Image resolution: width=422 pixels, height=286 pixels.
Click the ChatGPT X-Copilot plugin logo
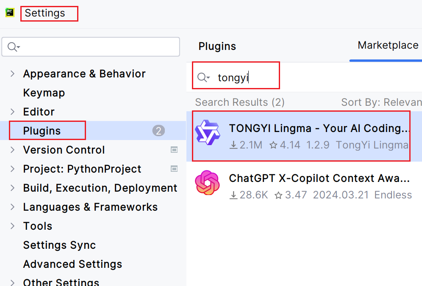(x=207, y=183)
